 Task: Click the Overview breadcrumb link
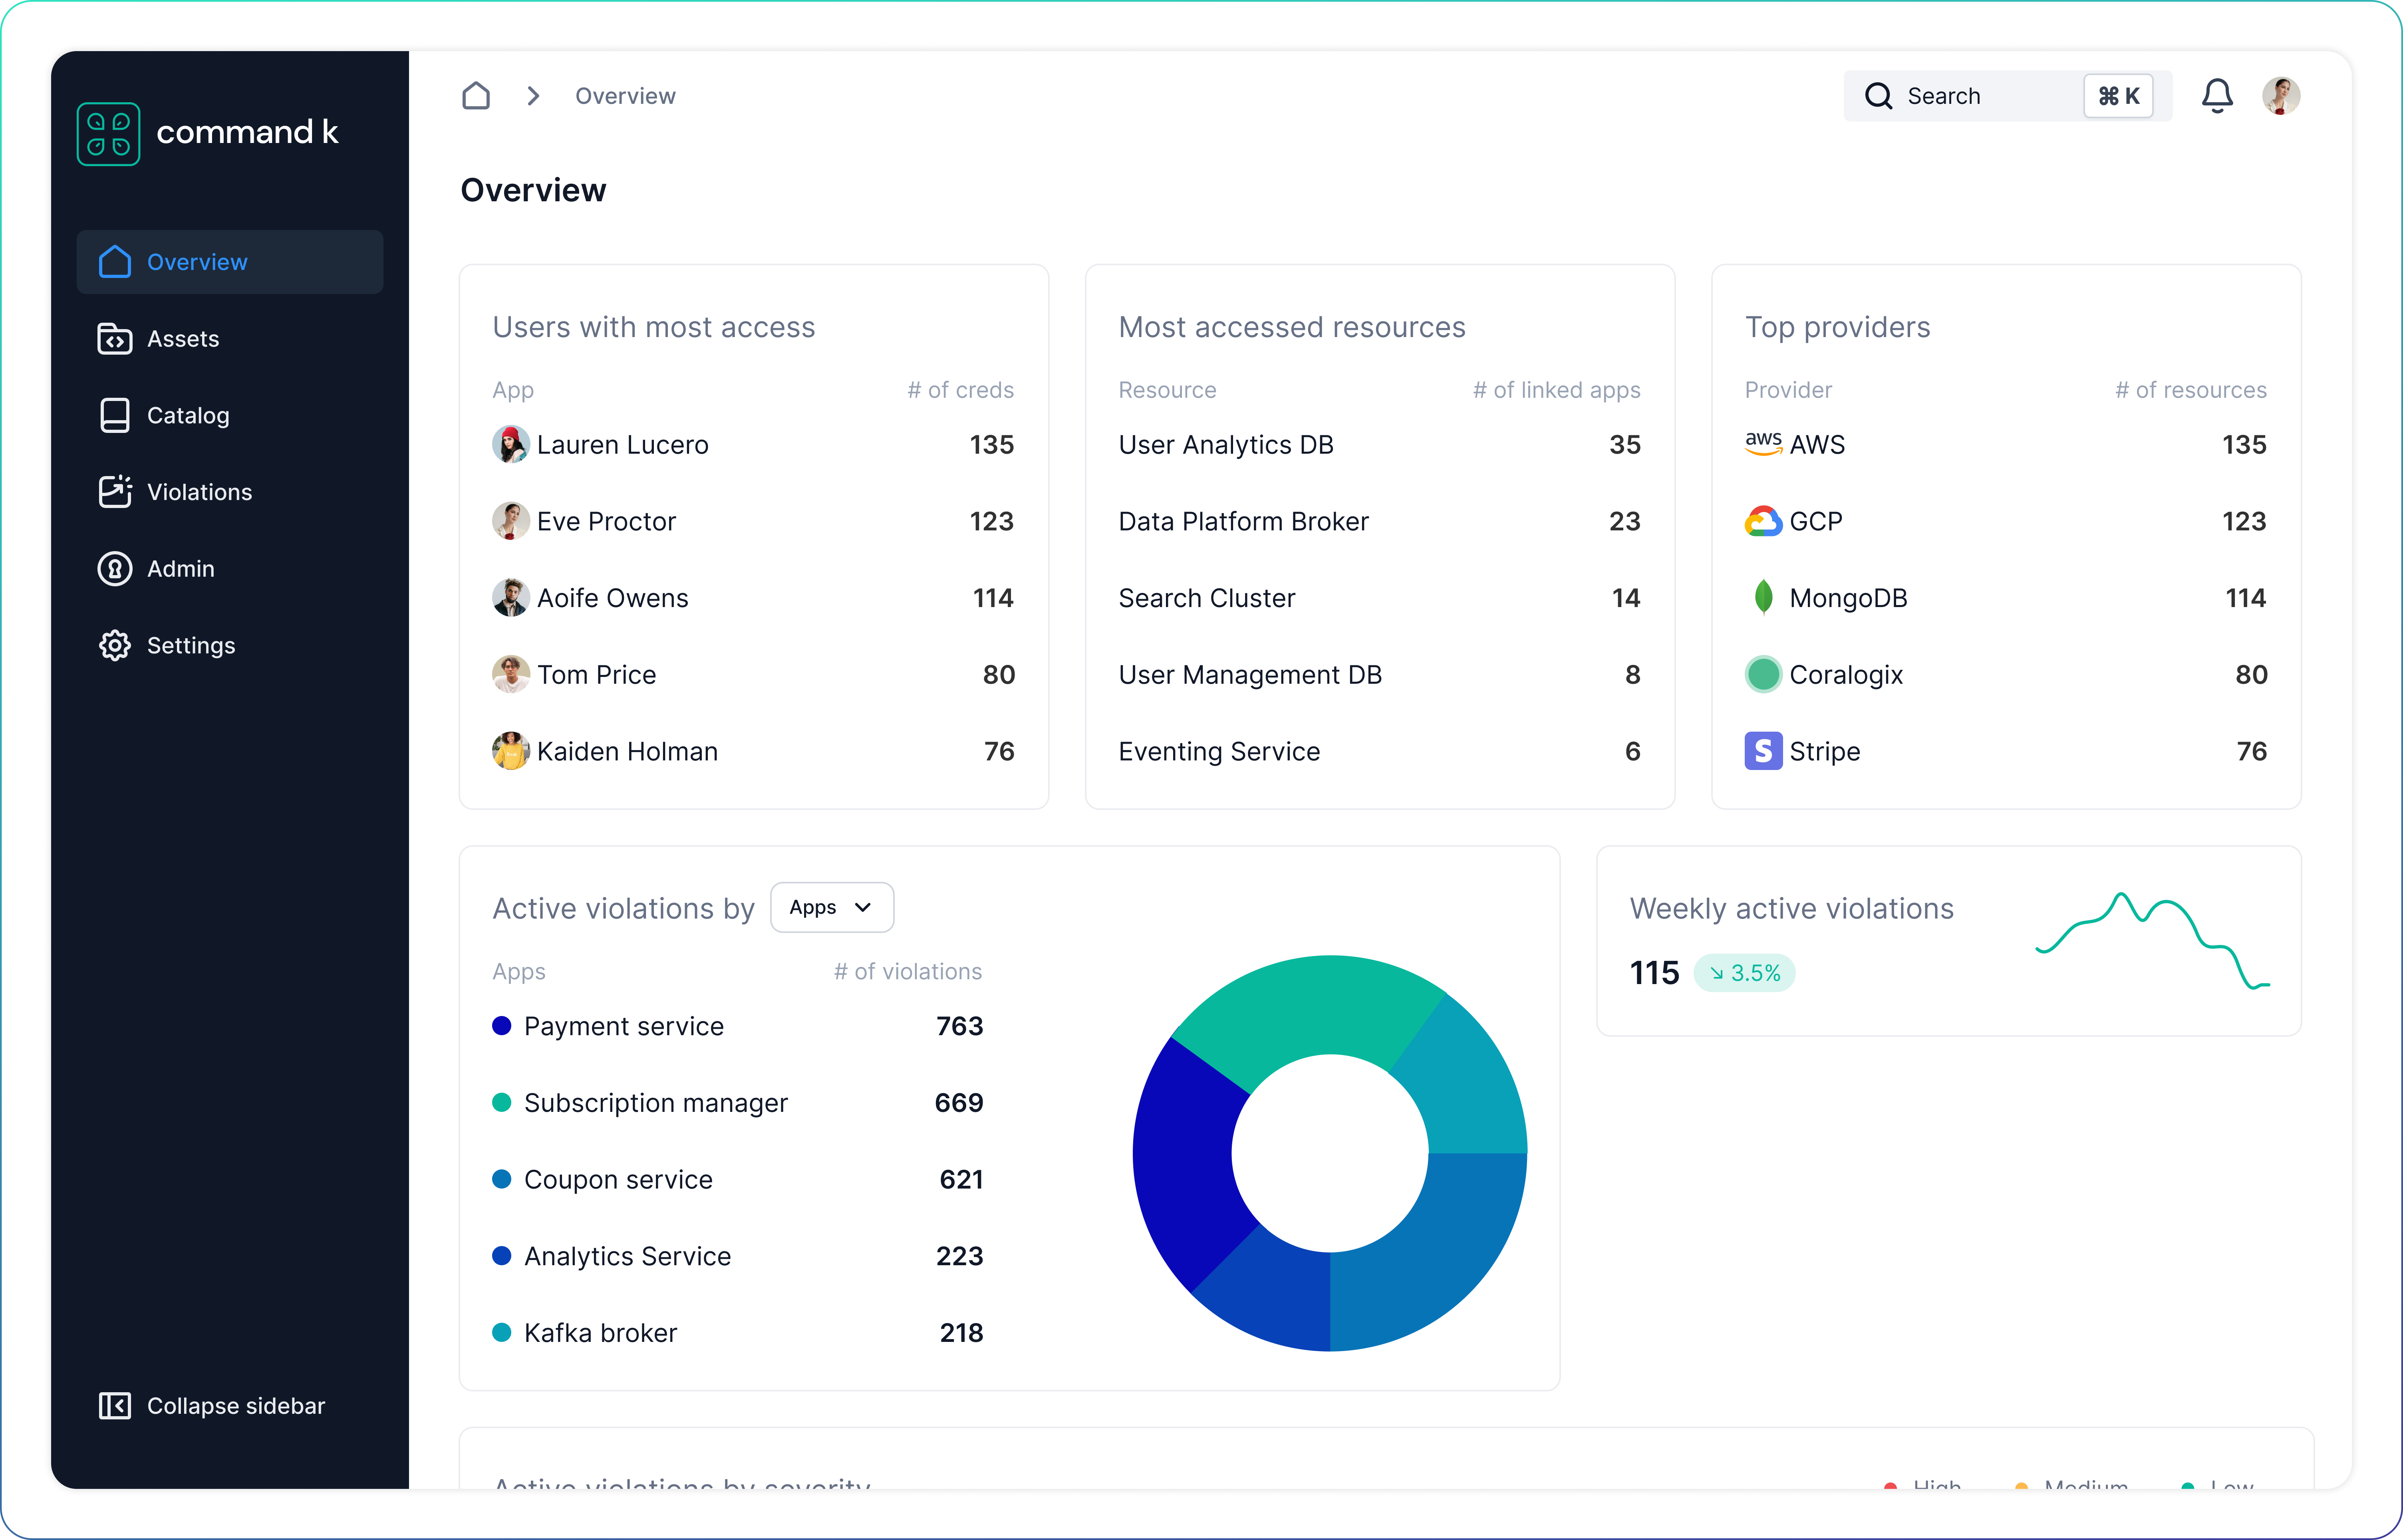click(x=625, y=96)
